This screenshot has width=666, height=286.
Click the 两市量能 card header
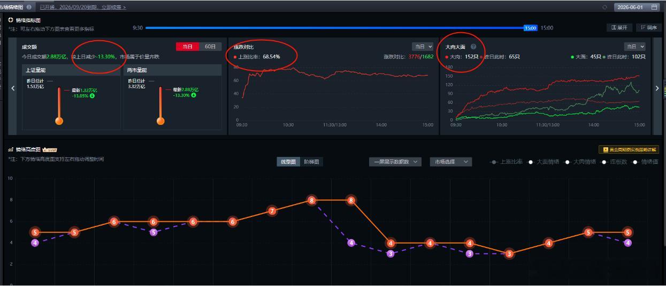point(172,70)
